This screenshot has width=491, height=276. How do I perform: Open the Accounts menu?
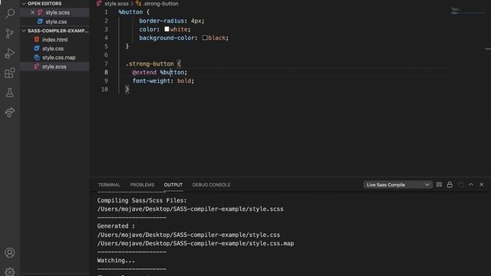pyautogui.click(x=10, y=252)
